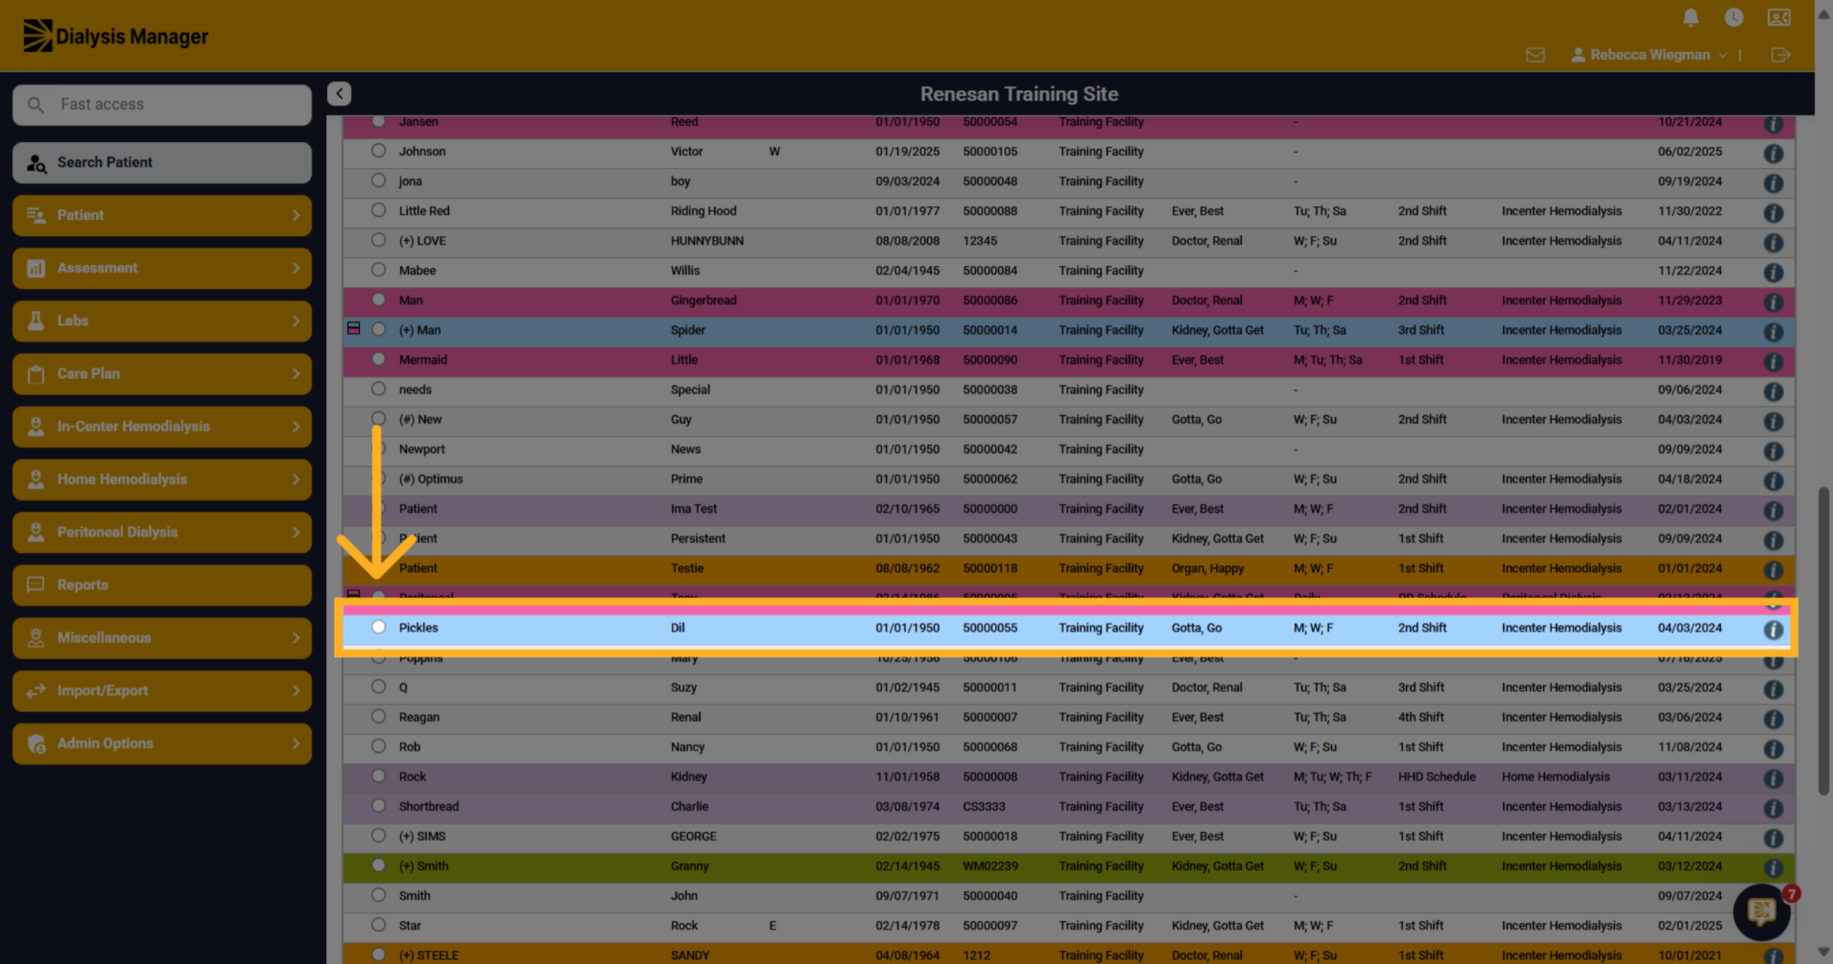Select the Shortbread Charlie radio button

(379, 806)
